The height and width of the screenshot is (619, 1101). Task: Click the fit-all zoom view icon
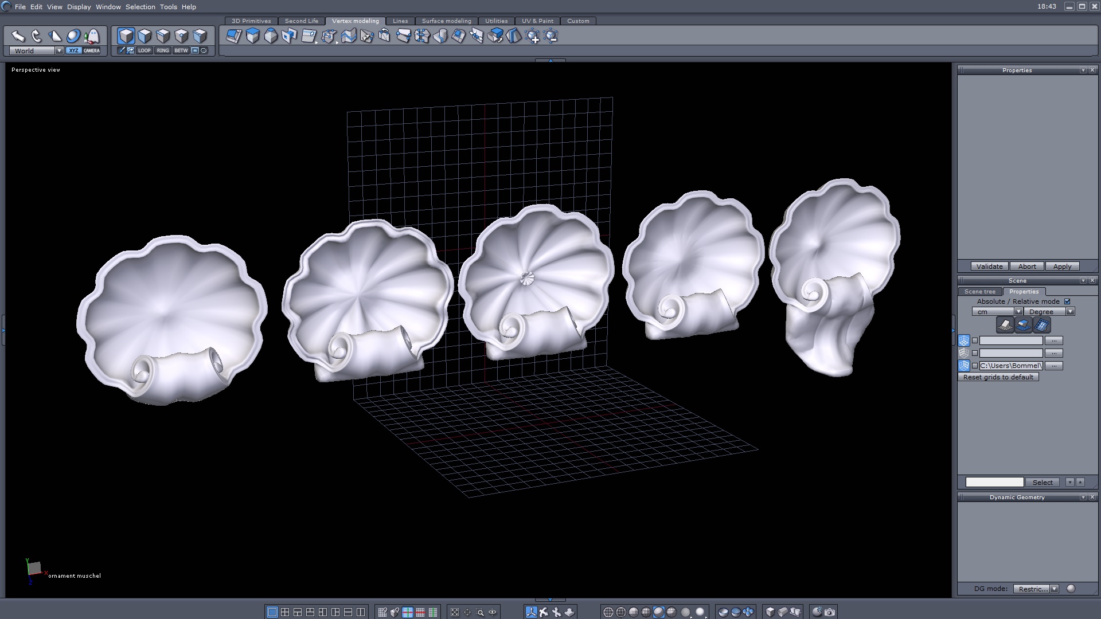coord(455,612)
